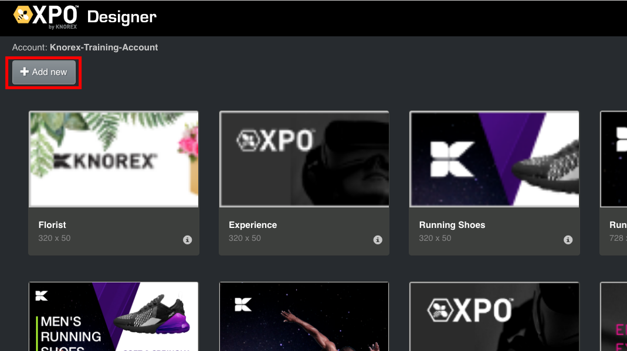Click the 320 x 50 label under Experience
Screen dimensions: 627x351
tap(245, 238)
